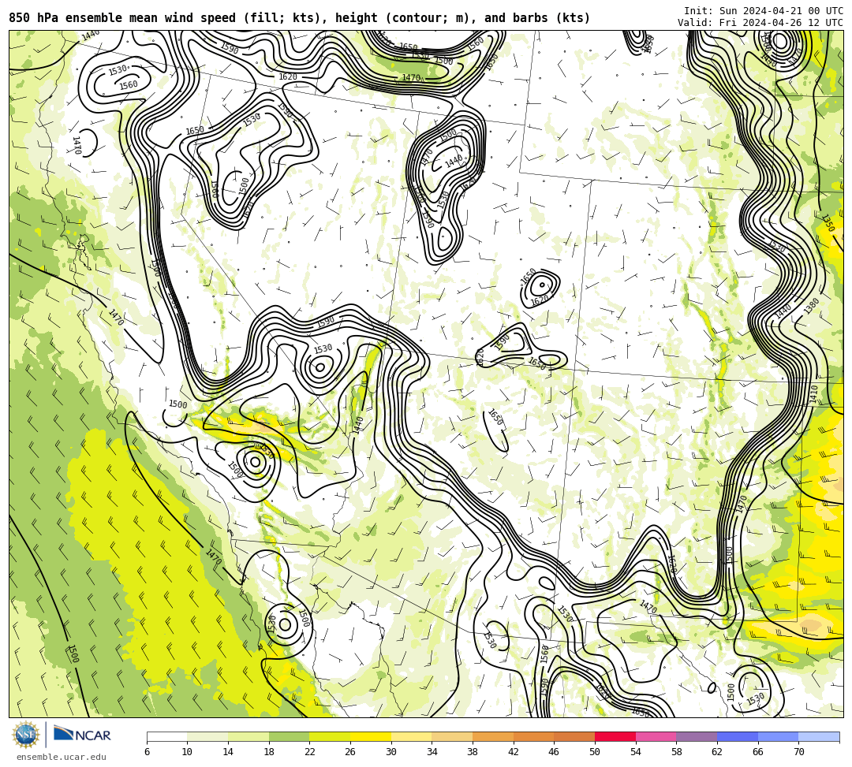Pick the 46–50 kts dark orange colorbar segment
Screen dimensions: 852x767
(x=574, y=736)
